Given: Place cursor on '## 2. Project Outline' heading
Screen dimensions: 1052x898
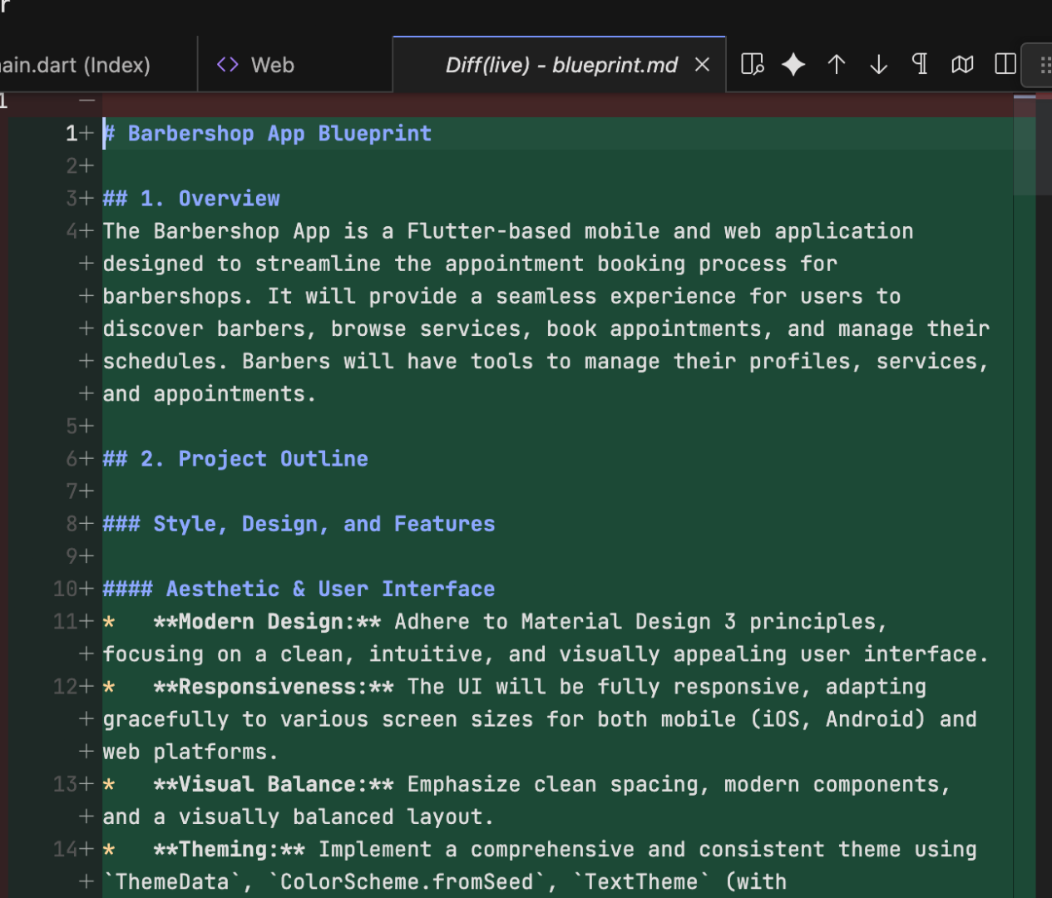Looking at the screenshot, I should point(235,459).
